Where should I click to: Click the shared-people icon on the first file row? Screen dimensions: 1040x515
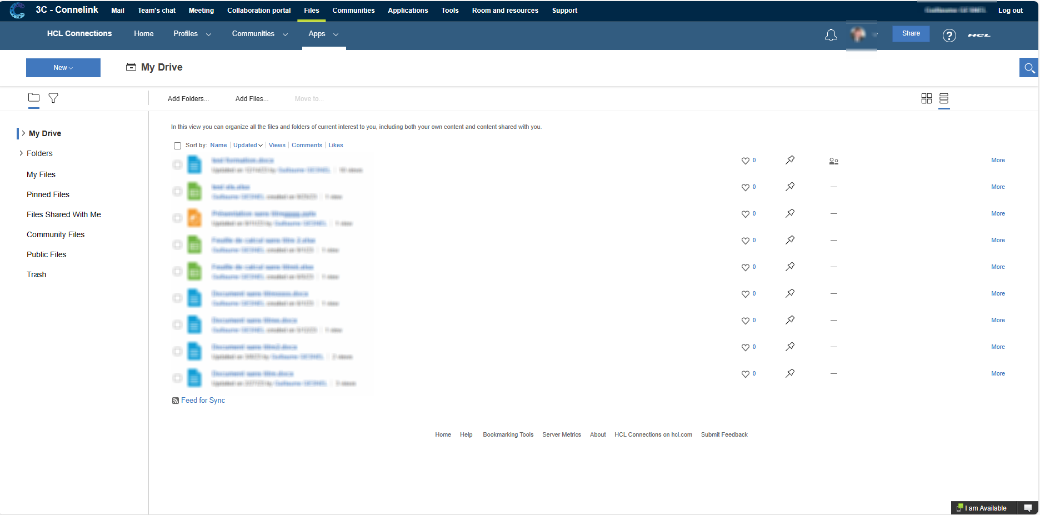tap(833, 161)
